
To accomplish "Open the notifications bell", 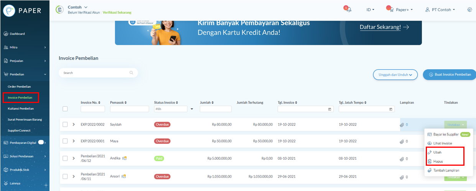I will (x=348, y=10).
